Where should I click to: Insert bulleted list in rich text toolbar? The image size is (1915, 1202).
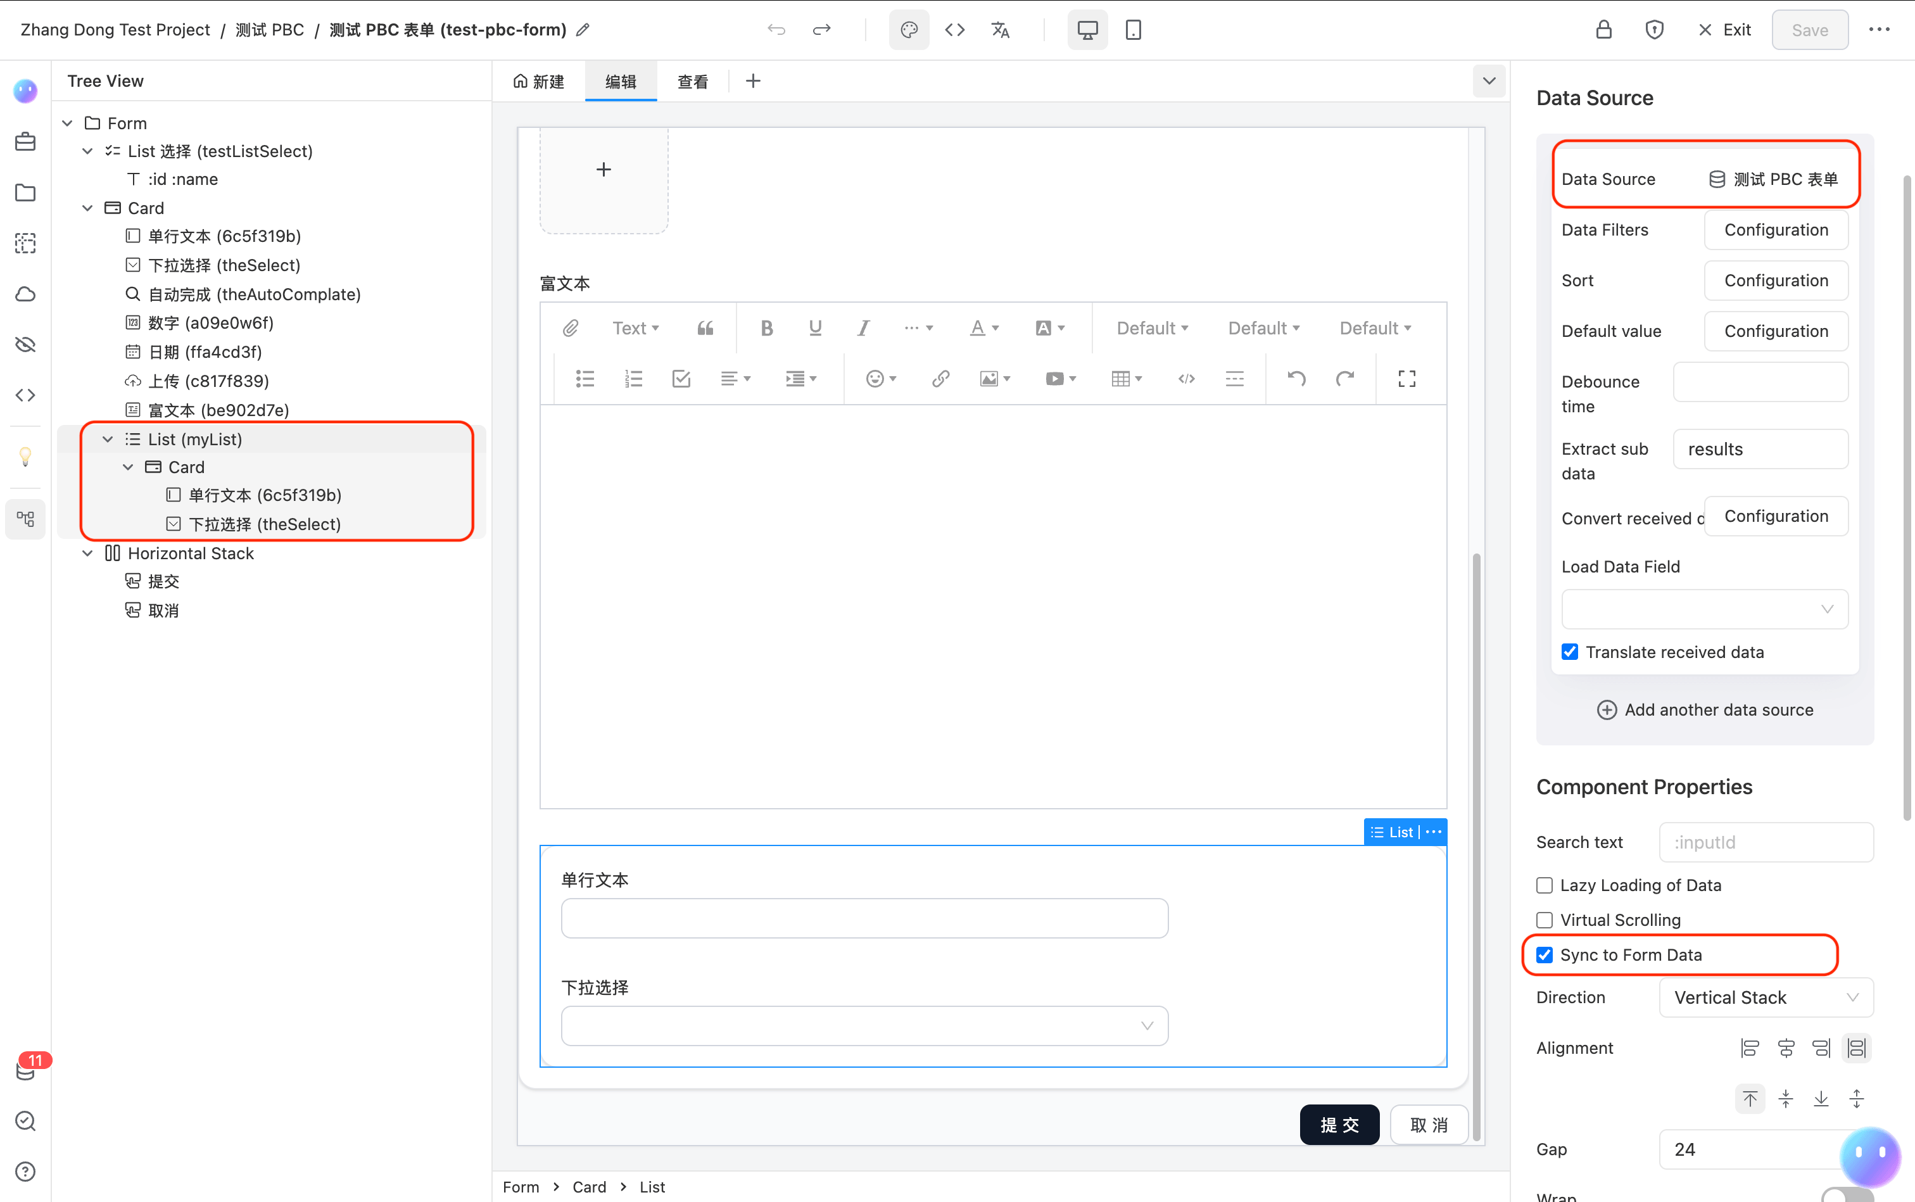click(585, 379)
